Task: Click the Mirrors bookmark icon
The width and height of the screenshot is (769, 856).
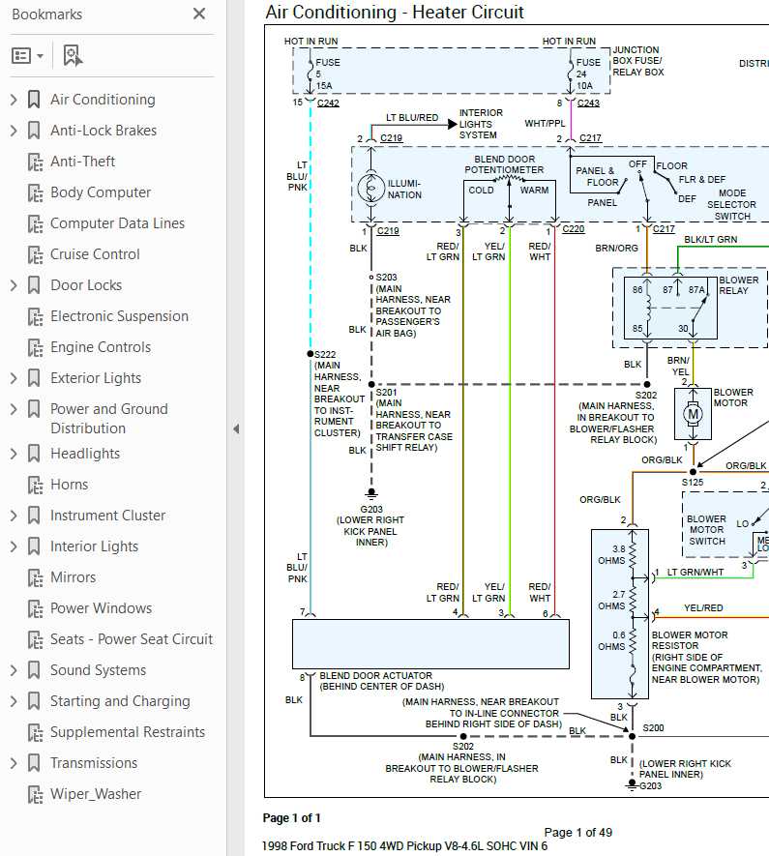Action: [x=35, y=577]
